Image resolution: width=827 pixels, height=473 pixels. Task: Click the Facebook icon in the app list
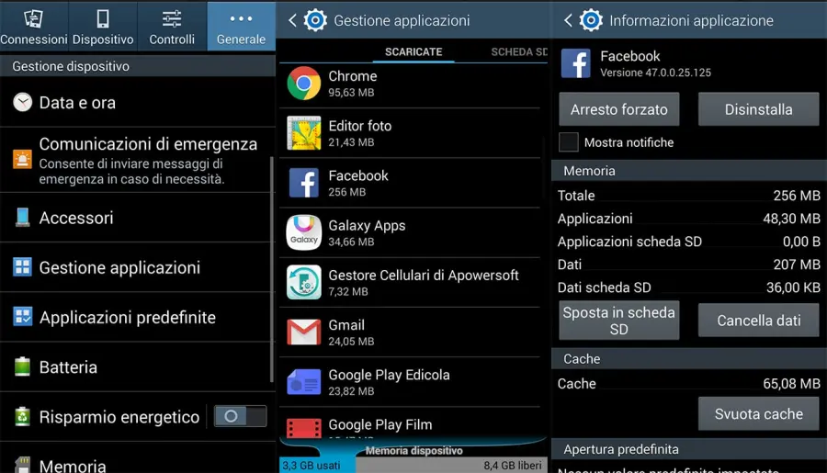pos(304,183)
